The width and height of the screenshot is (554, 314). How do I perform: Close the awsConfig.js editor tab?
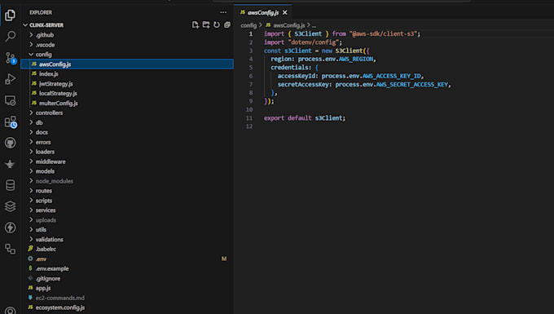pos(285,12)
